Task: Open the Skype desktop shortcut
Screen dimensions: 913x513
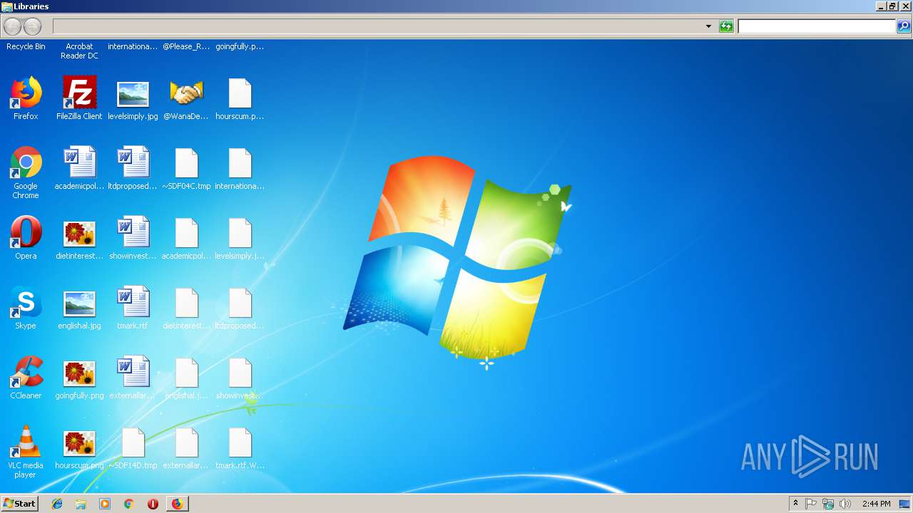Action: [26, 303]
